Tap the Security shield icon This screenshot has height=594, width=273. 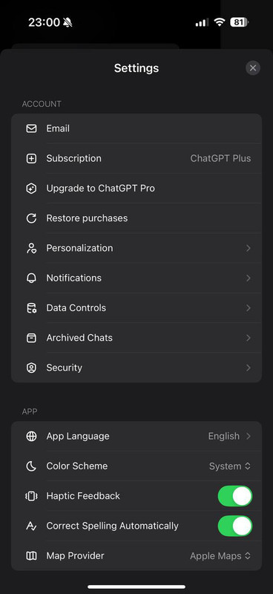pos(31,368)
